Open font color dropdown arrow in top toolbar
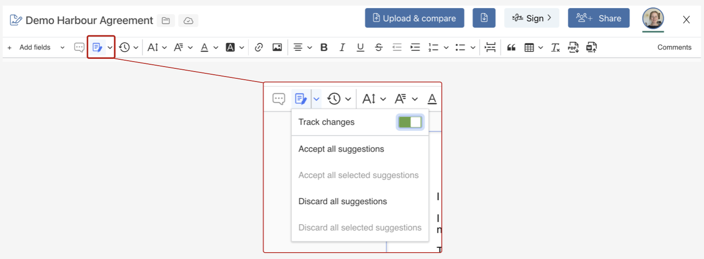Image resolution: width=704 pixels, height=259 pixels. click(x=216, y=47)
